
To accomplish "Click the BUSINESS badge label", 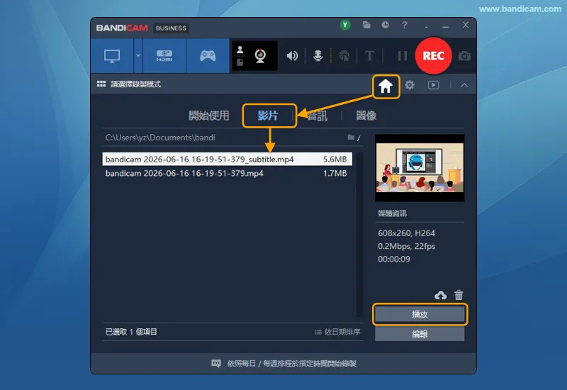I will pyautogui.click(x=171, y=28).
